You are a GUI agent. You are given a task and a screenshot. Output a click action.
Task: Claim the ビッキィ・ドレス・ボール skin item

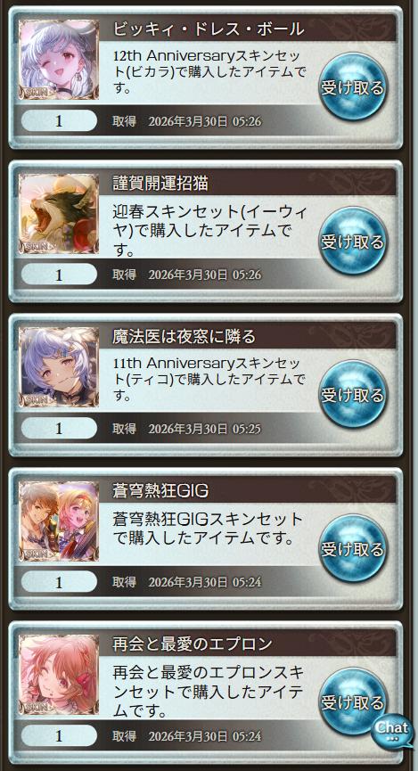[353, 87]
